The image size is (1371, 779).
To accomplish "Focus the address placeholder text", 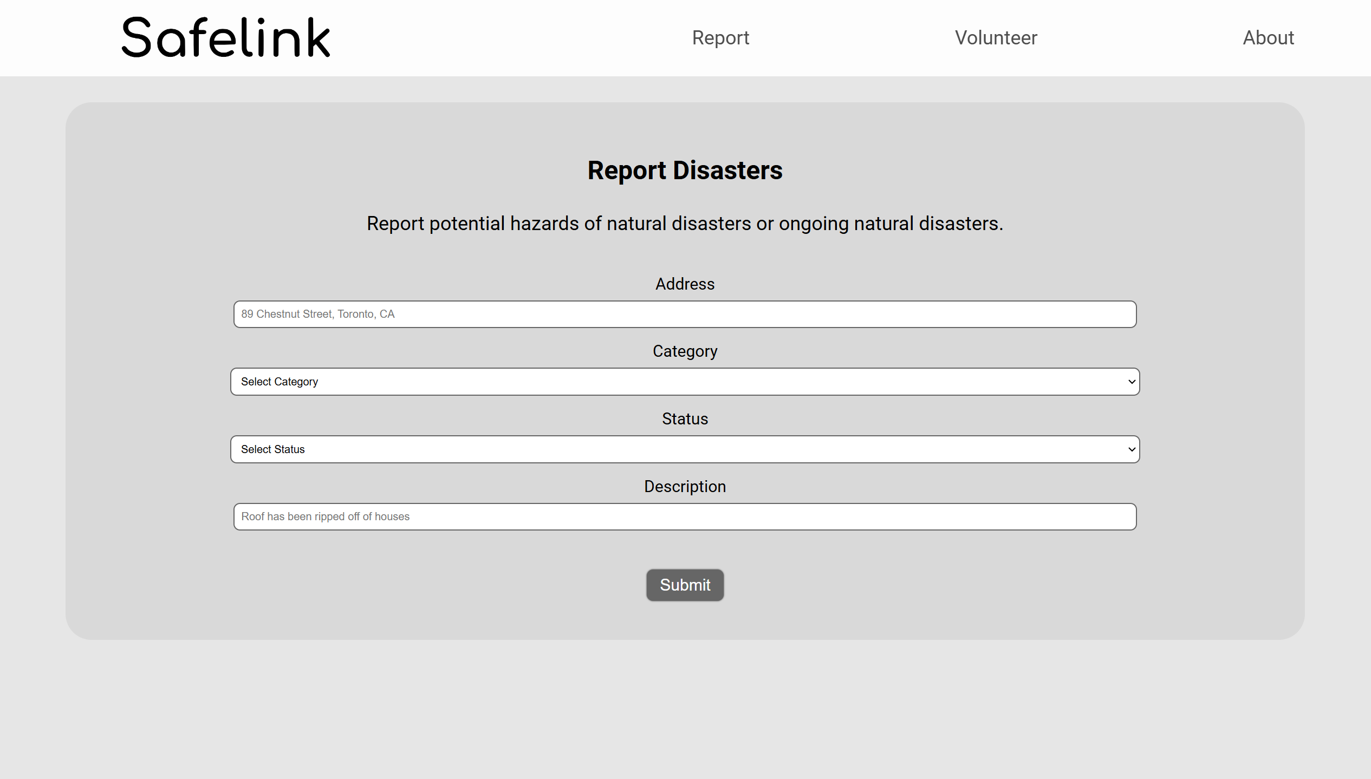I will pos(318,314).
